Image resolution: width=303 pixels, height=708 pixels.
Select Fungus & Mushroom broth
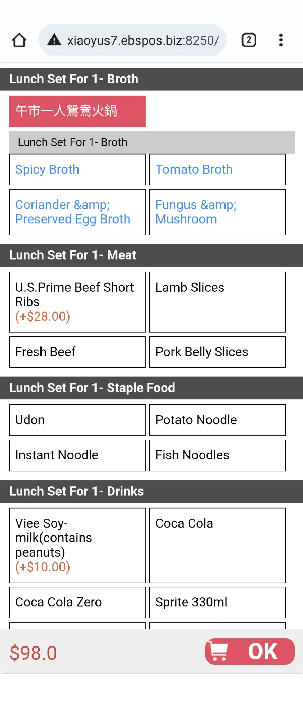point(217,212)
